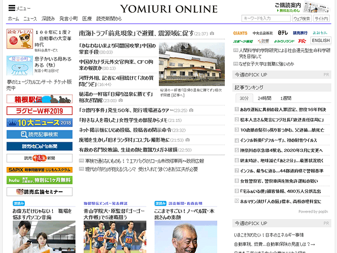
Task: Click the runners photo for 青山学院大 article
Action: click(x=115, y=237)
